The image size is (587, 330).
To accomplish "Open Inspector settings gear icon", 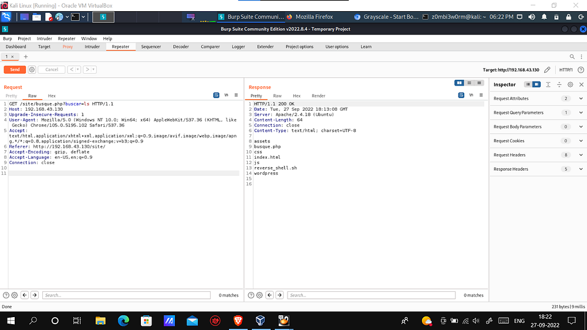I will click(570, 84).
